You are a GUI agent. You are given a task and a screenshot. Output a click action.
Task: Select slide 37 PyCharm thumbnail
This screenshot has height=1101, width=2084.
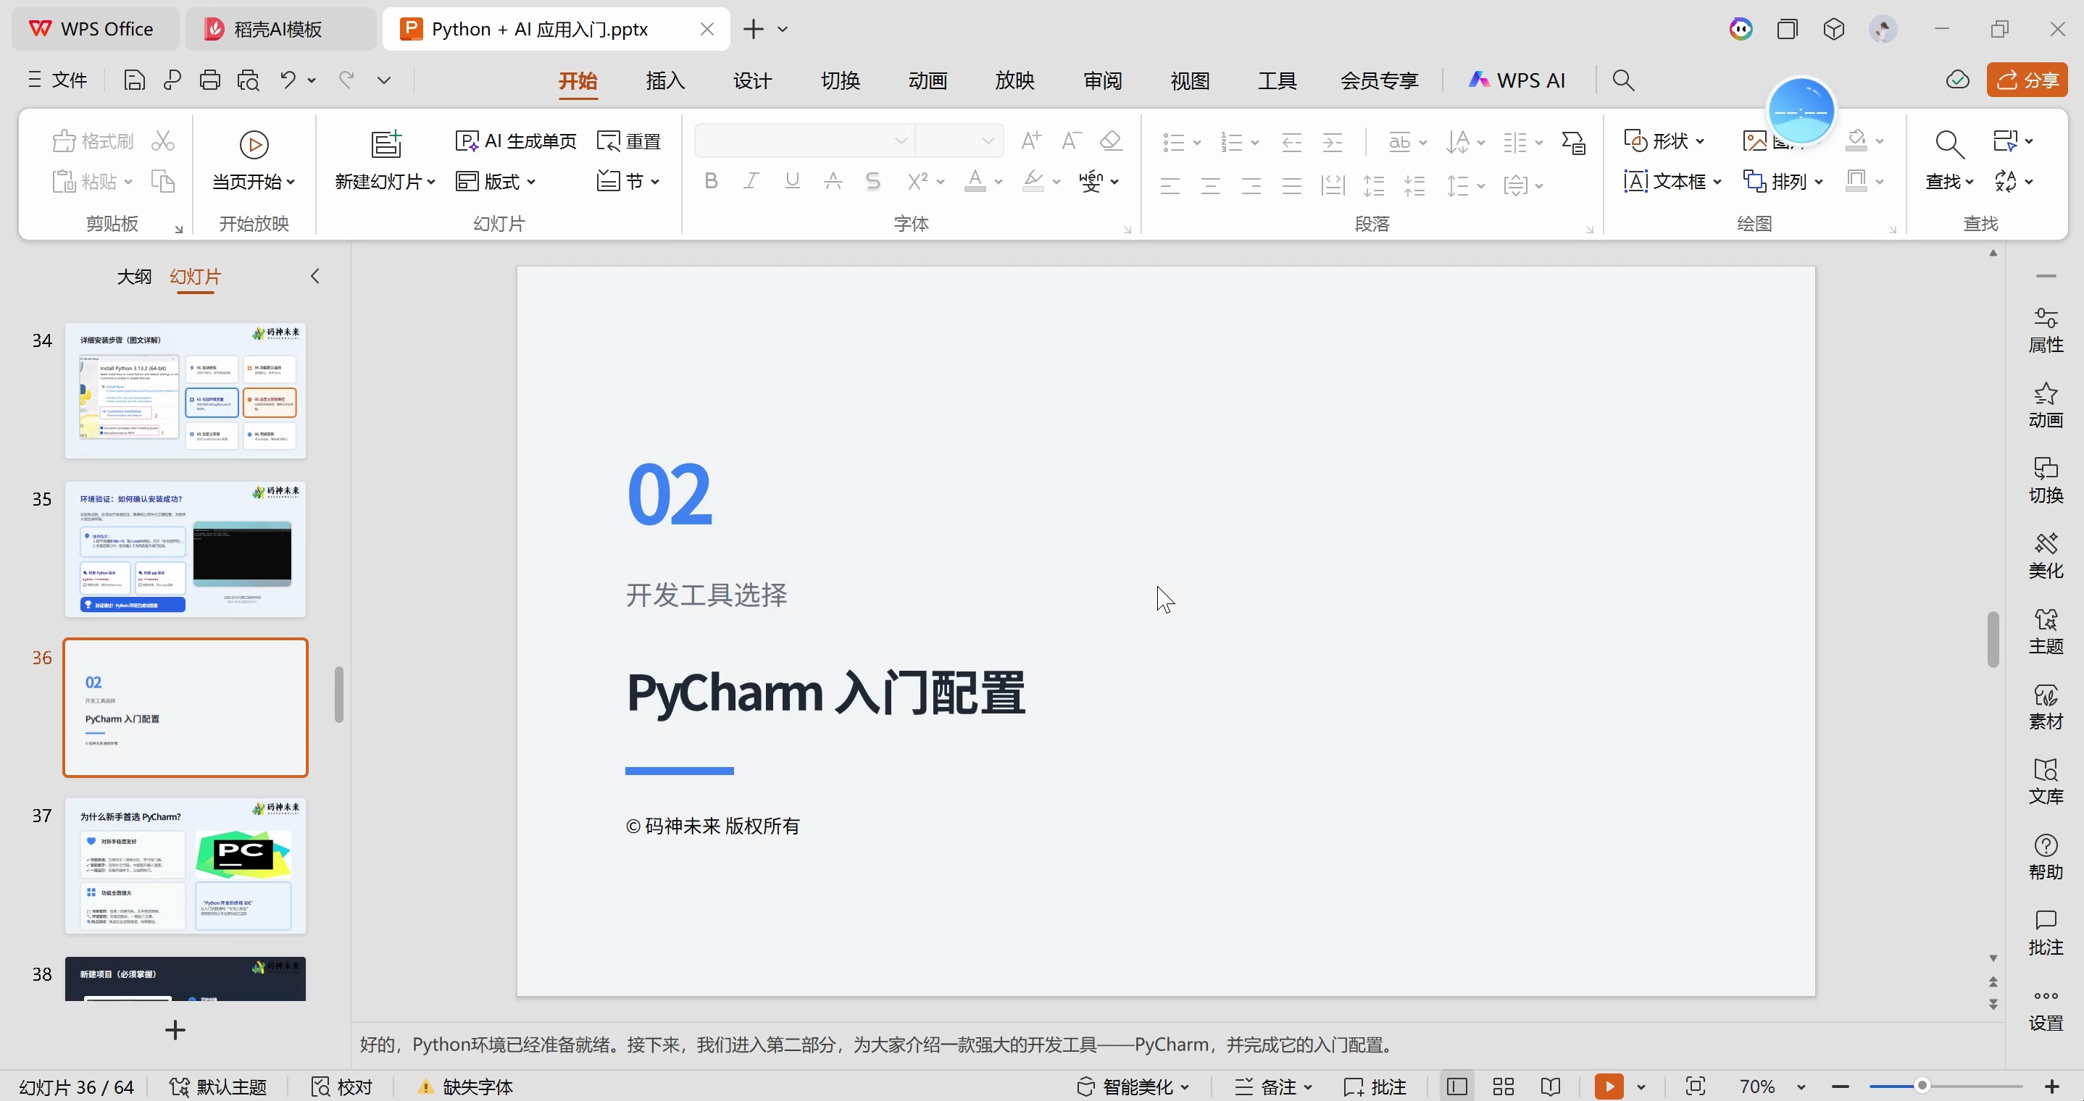point(186,866)
